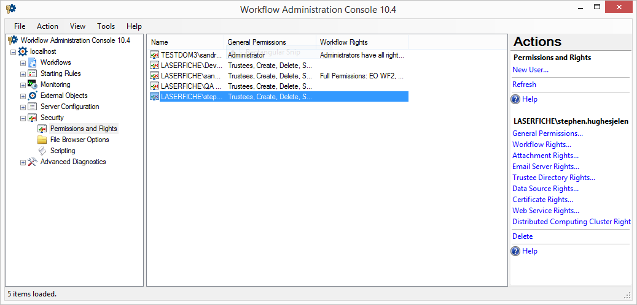The width and height of the screenshot is (637, 305).
Task: Click the Refresh action link
Action: 524,85
